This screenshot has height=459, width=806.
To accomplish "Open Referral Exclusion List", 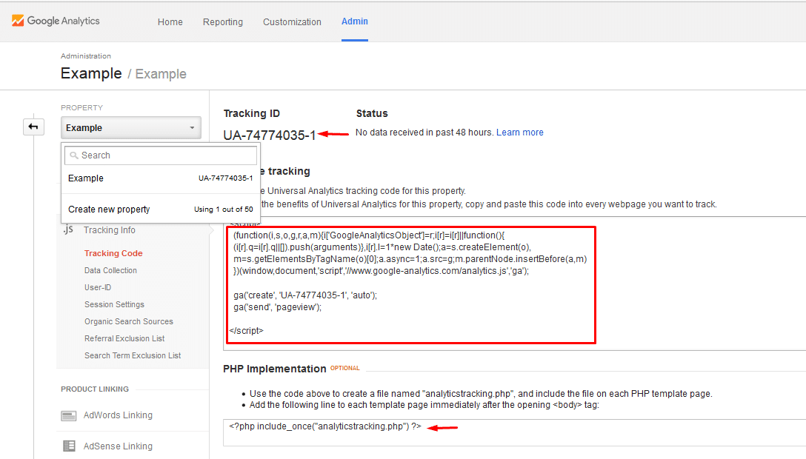I will (124, 338).
